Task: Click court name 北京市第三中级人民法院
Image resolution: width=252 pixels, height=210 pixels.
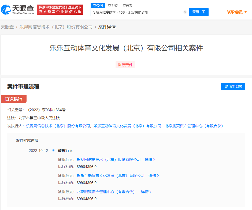Action: pos(39,118)
